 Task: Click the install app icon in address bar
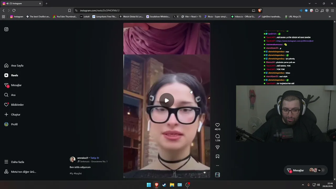254,10
